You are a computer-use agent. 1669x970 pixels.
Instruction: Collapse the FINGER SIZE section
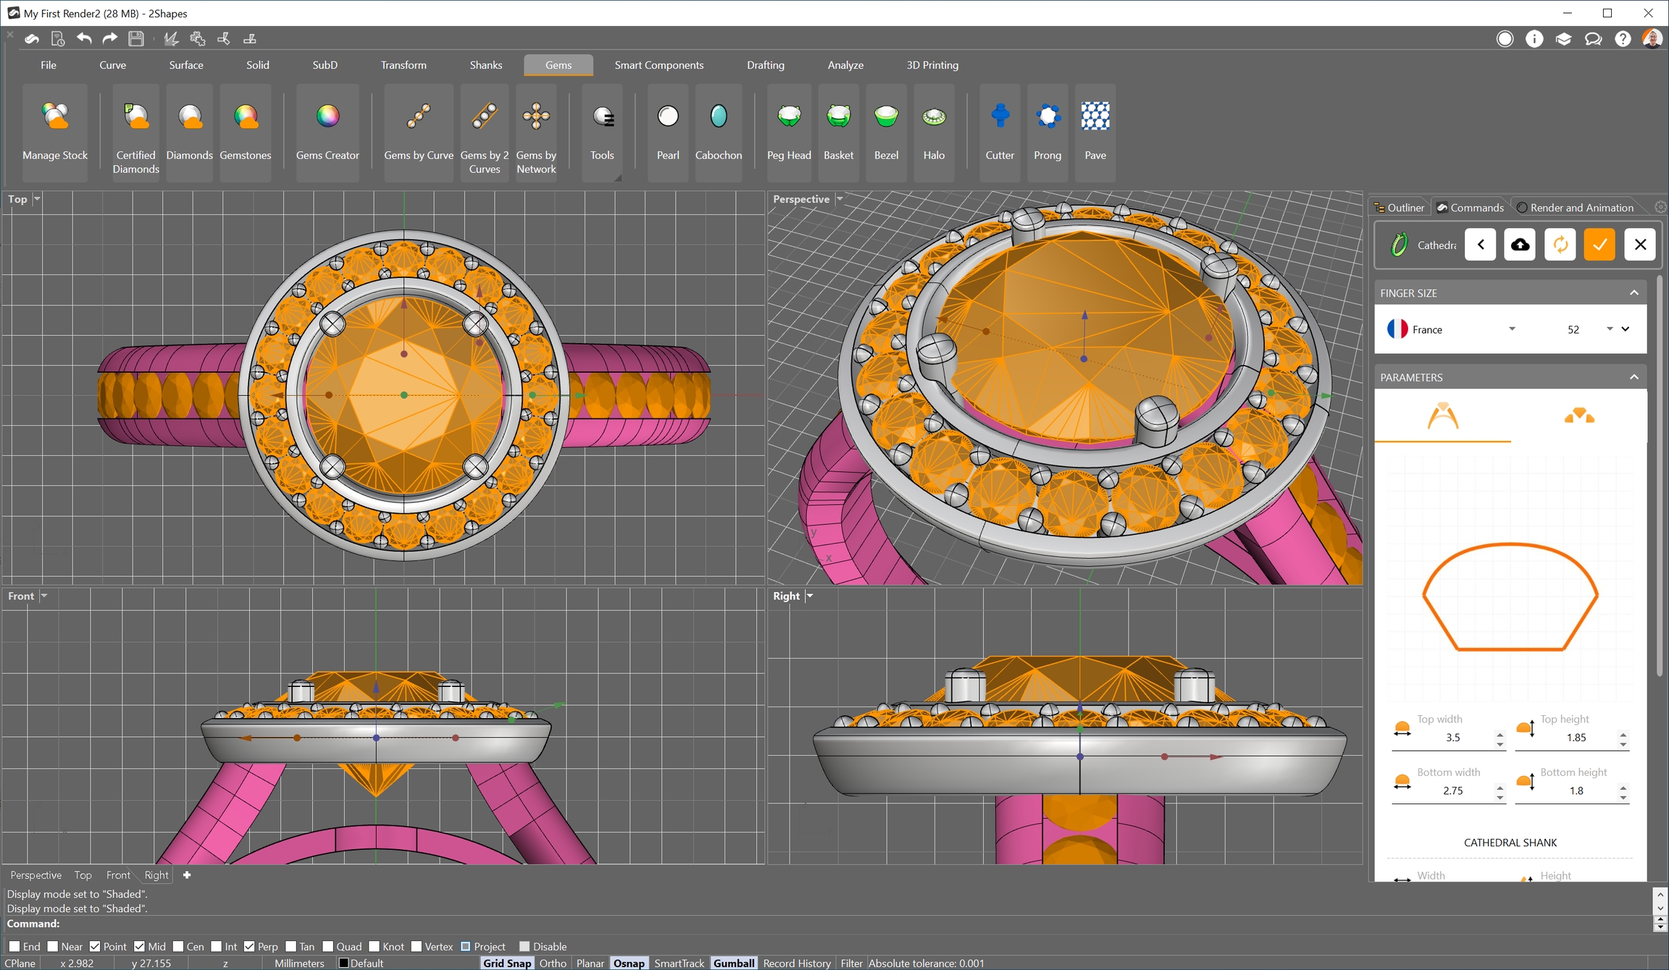click(1634, 293)
